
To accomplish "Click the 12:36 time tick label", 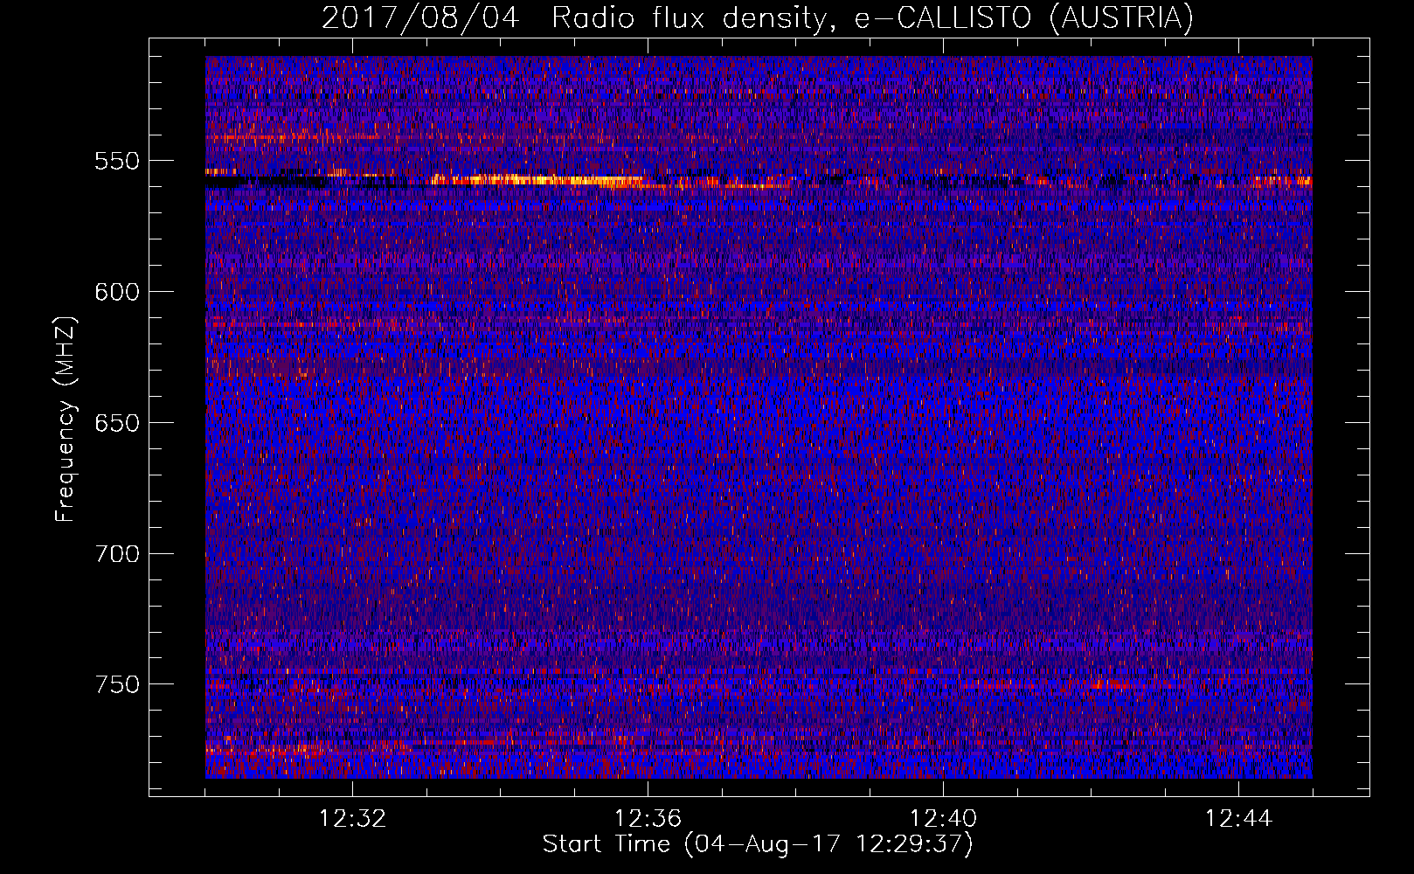I will point(648,819).
